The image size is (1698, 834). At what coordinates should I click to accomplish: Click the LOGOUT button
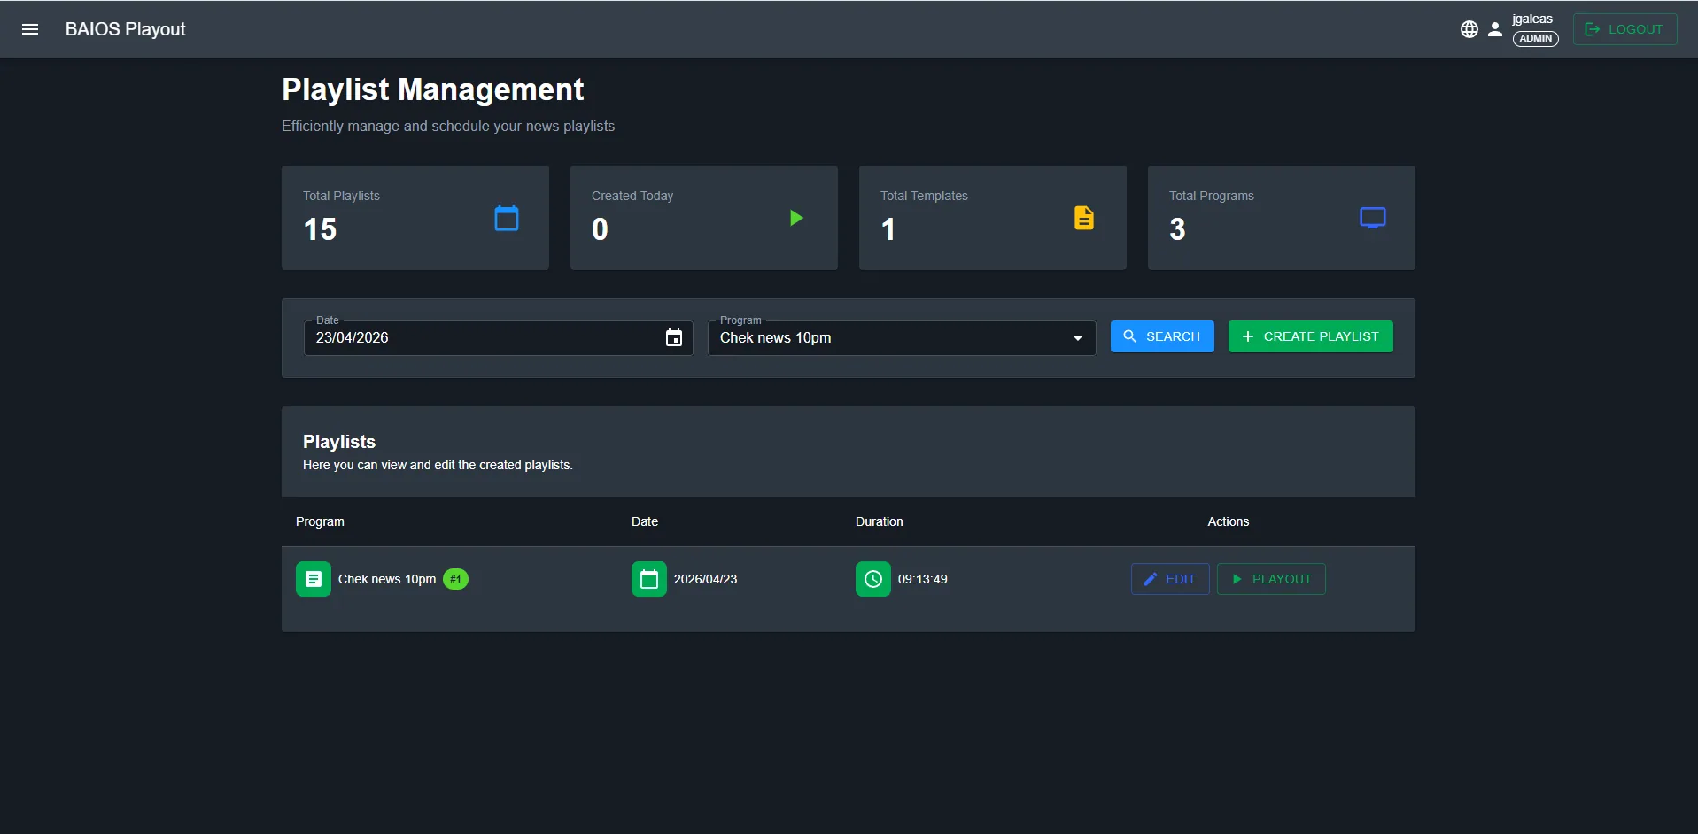click(x=1624, y=29)
